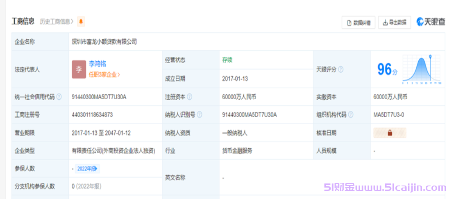Select organization code MA5DT7U3-0
Viewport: 454px width, 199px height.
pyautogui.click(x=389, y=115)
